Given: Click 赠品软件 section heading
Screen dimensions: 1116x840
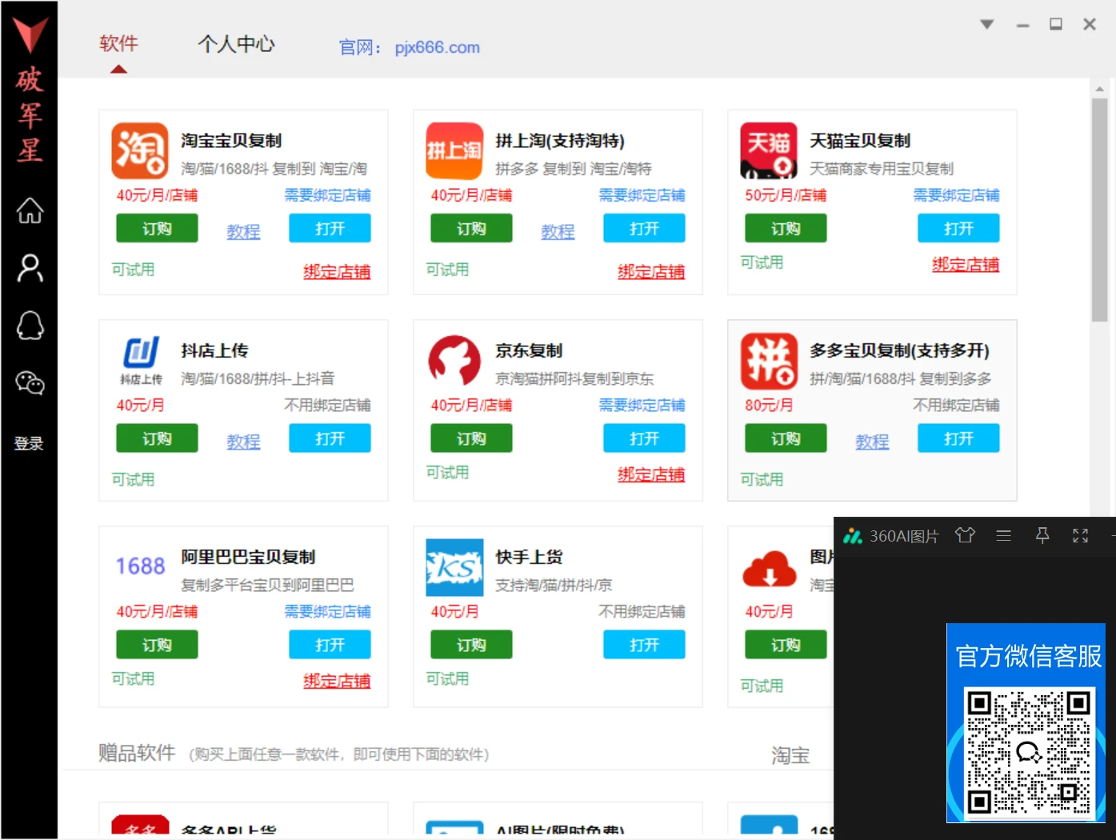Looking at the screenshot, I should coord(137,753).
